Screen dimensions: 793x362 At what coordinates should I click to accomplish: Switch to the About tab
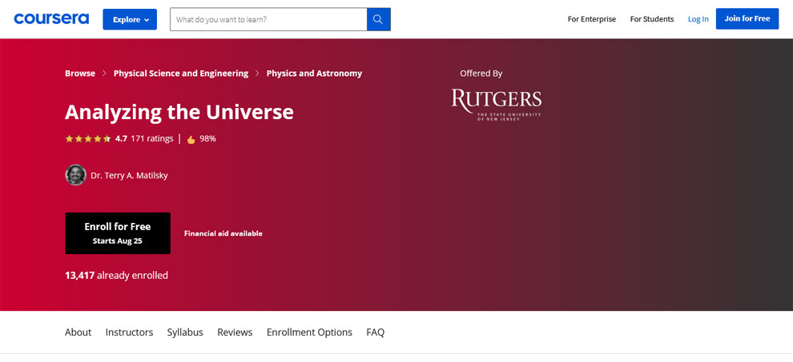pos(78,332)
